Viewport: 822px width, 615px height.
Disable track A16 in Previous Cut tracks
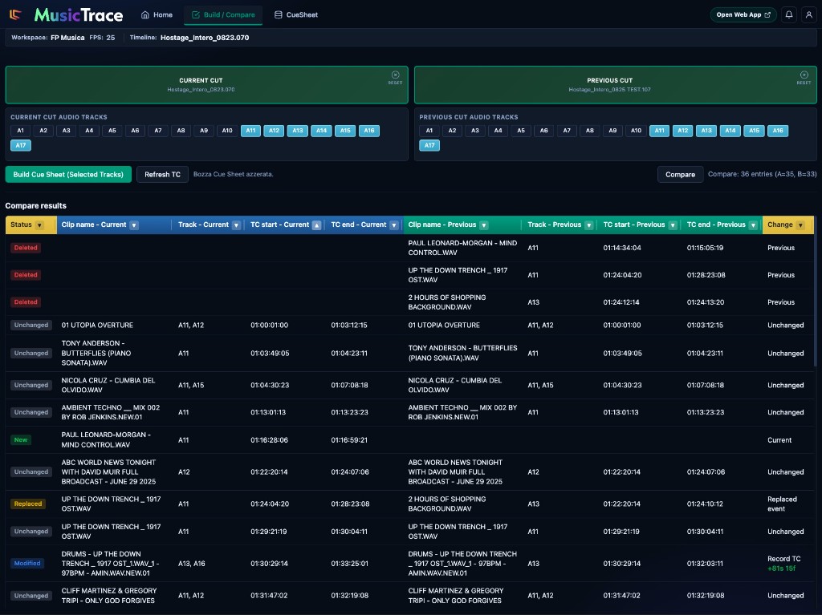[778, 131]
